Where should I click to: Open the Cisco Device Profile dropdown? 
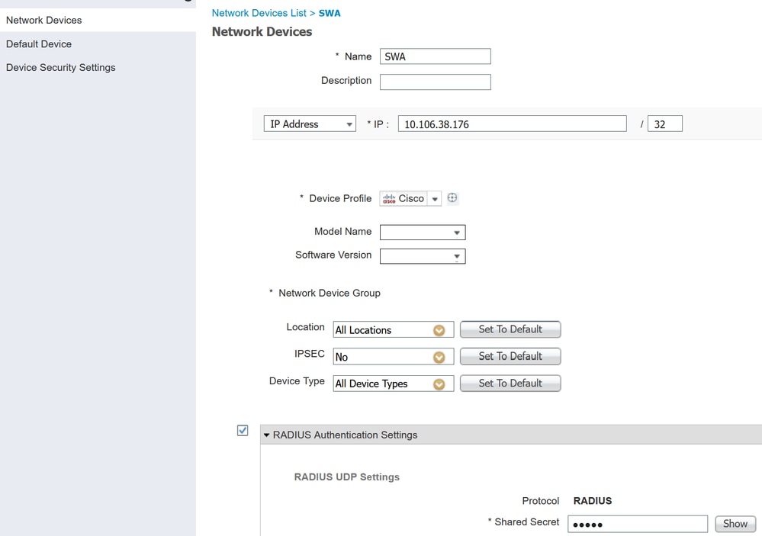tap(435, 199)
